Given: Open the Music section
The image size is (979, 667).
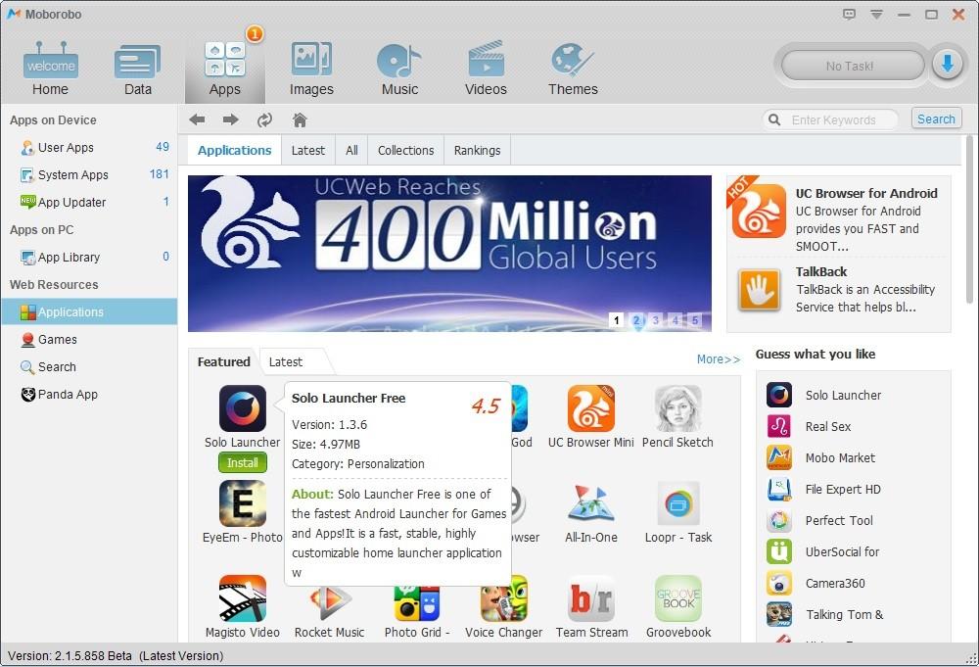Looking at the screenshot, I should click(399, 69).
